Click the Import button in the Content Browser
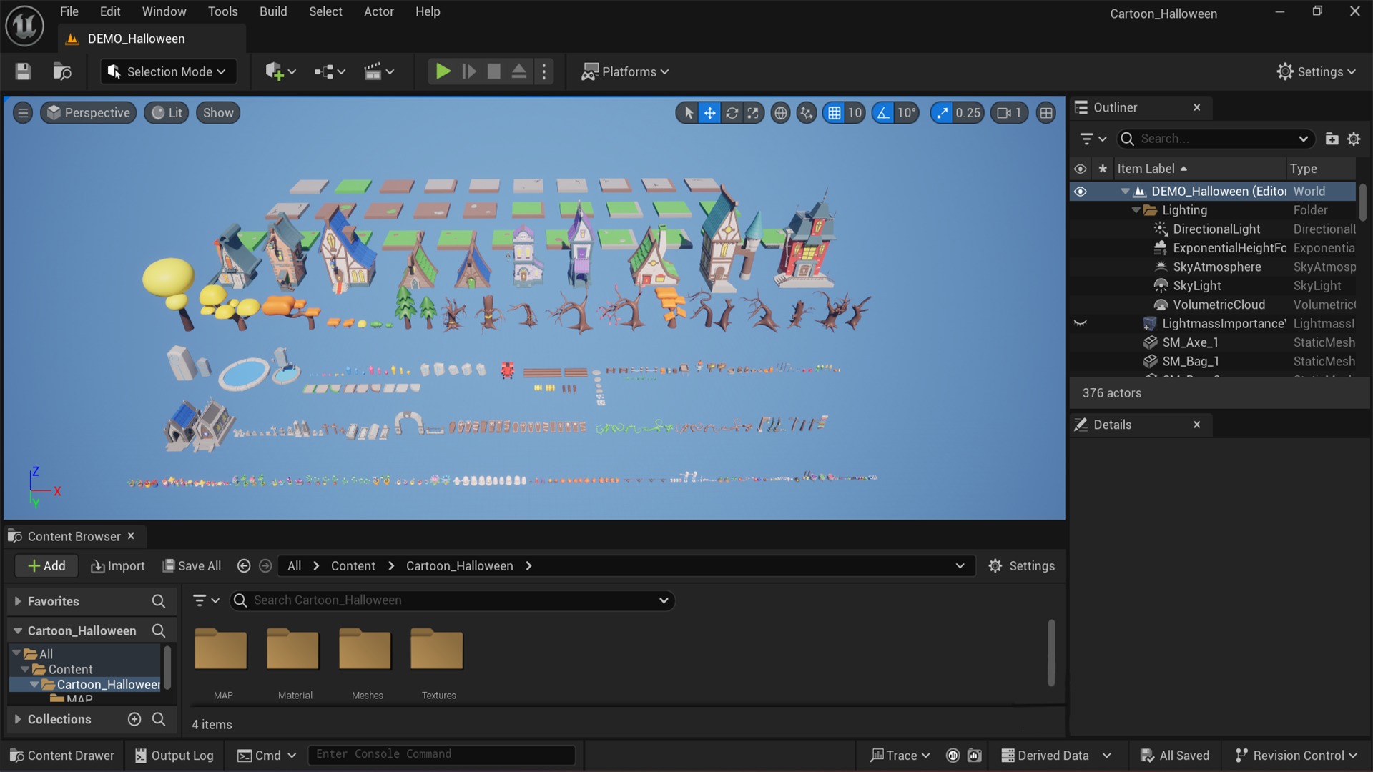The height and width of the screenshot is (772, 1373). [118, 566]
